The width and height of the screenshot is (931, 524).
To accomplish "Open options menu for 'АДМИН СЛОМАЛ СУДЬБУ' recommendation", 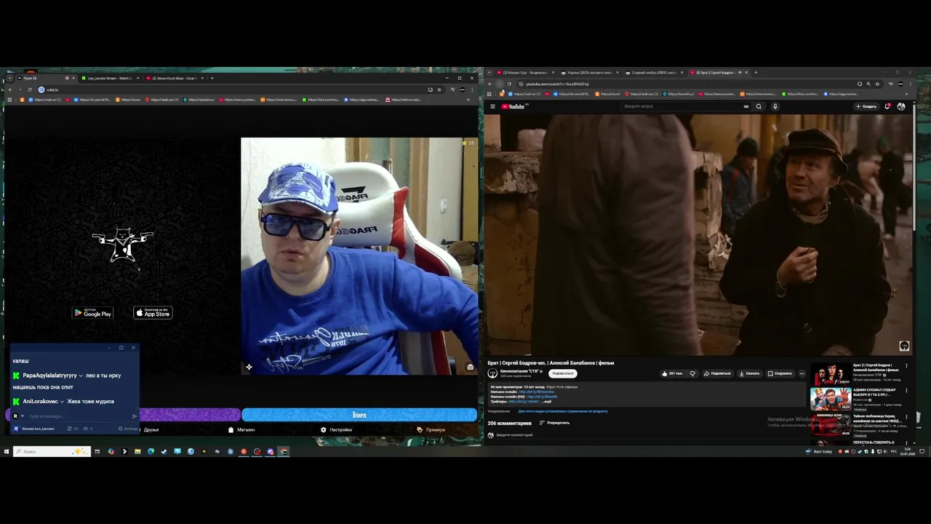I will click(906, 391).
